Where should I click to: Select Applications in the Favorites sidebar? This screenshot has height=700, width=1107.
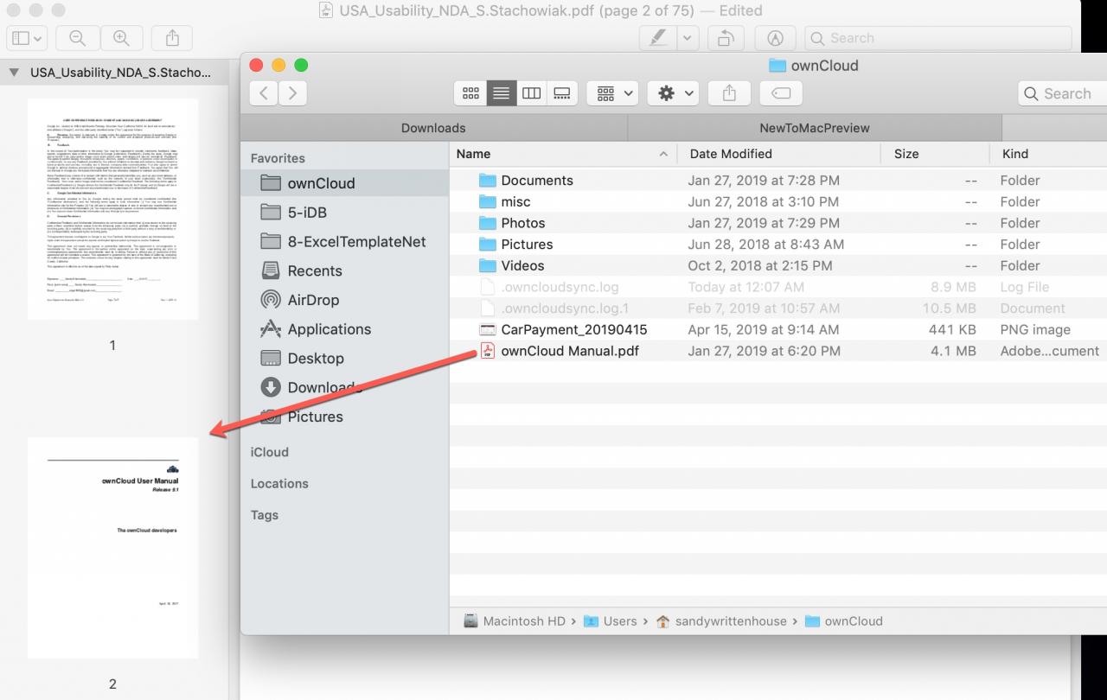(329, 329)
